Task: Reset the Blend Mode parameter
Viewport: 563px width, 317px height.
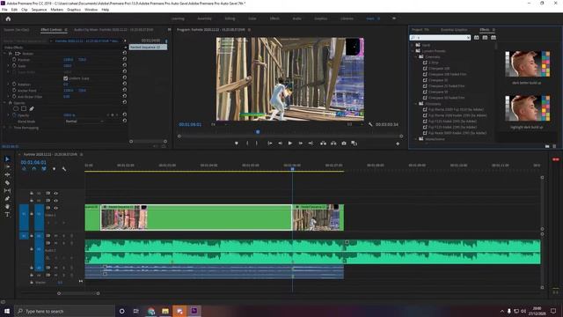Action: click(x=124, y=121)
